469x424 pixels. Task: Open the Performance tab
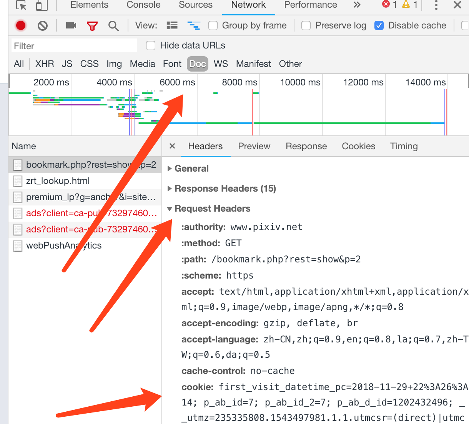311,5
